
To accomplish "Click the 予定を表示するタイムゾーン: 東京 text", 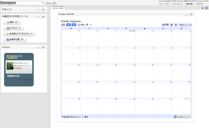I will 75,117.
